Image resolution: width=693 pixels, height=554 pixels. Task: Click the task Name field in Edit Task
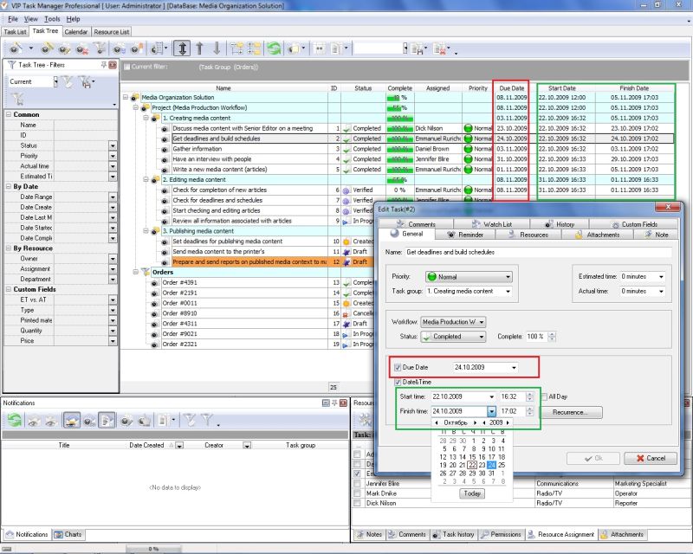538,252
